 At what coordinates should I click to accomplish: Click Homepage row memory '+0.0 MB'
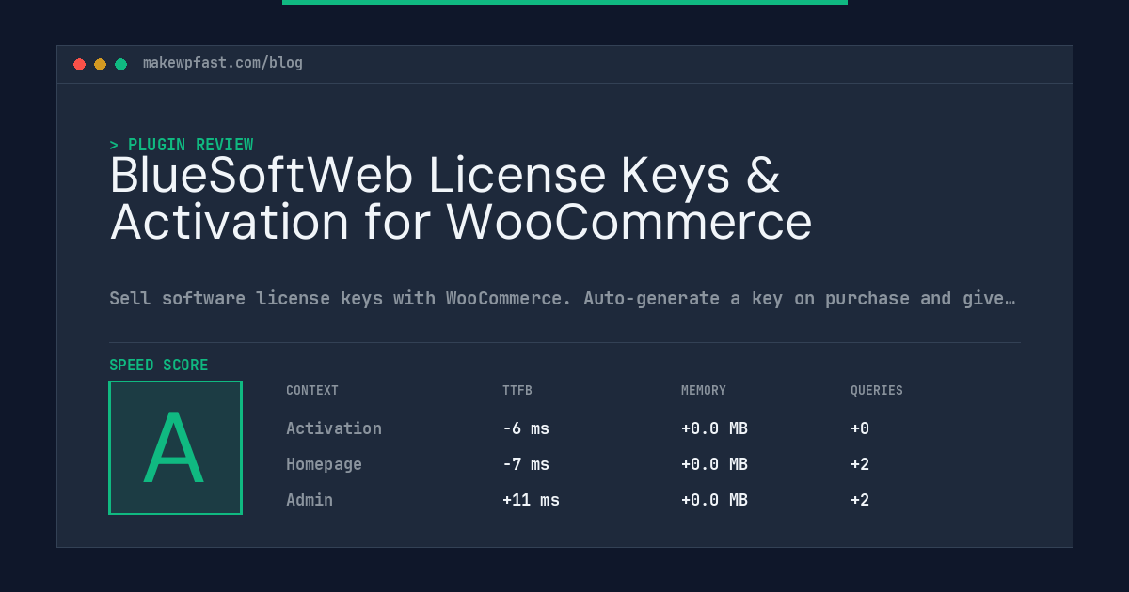point(714,464)
